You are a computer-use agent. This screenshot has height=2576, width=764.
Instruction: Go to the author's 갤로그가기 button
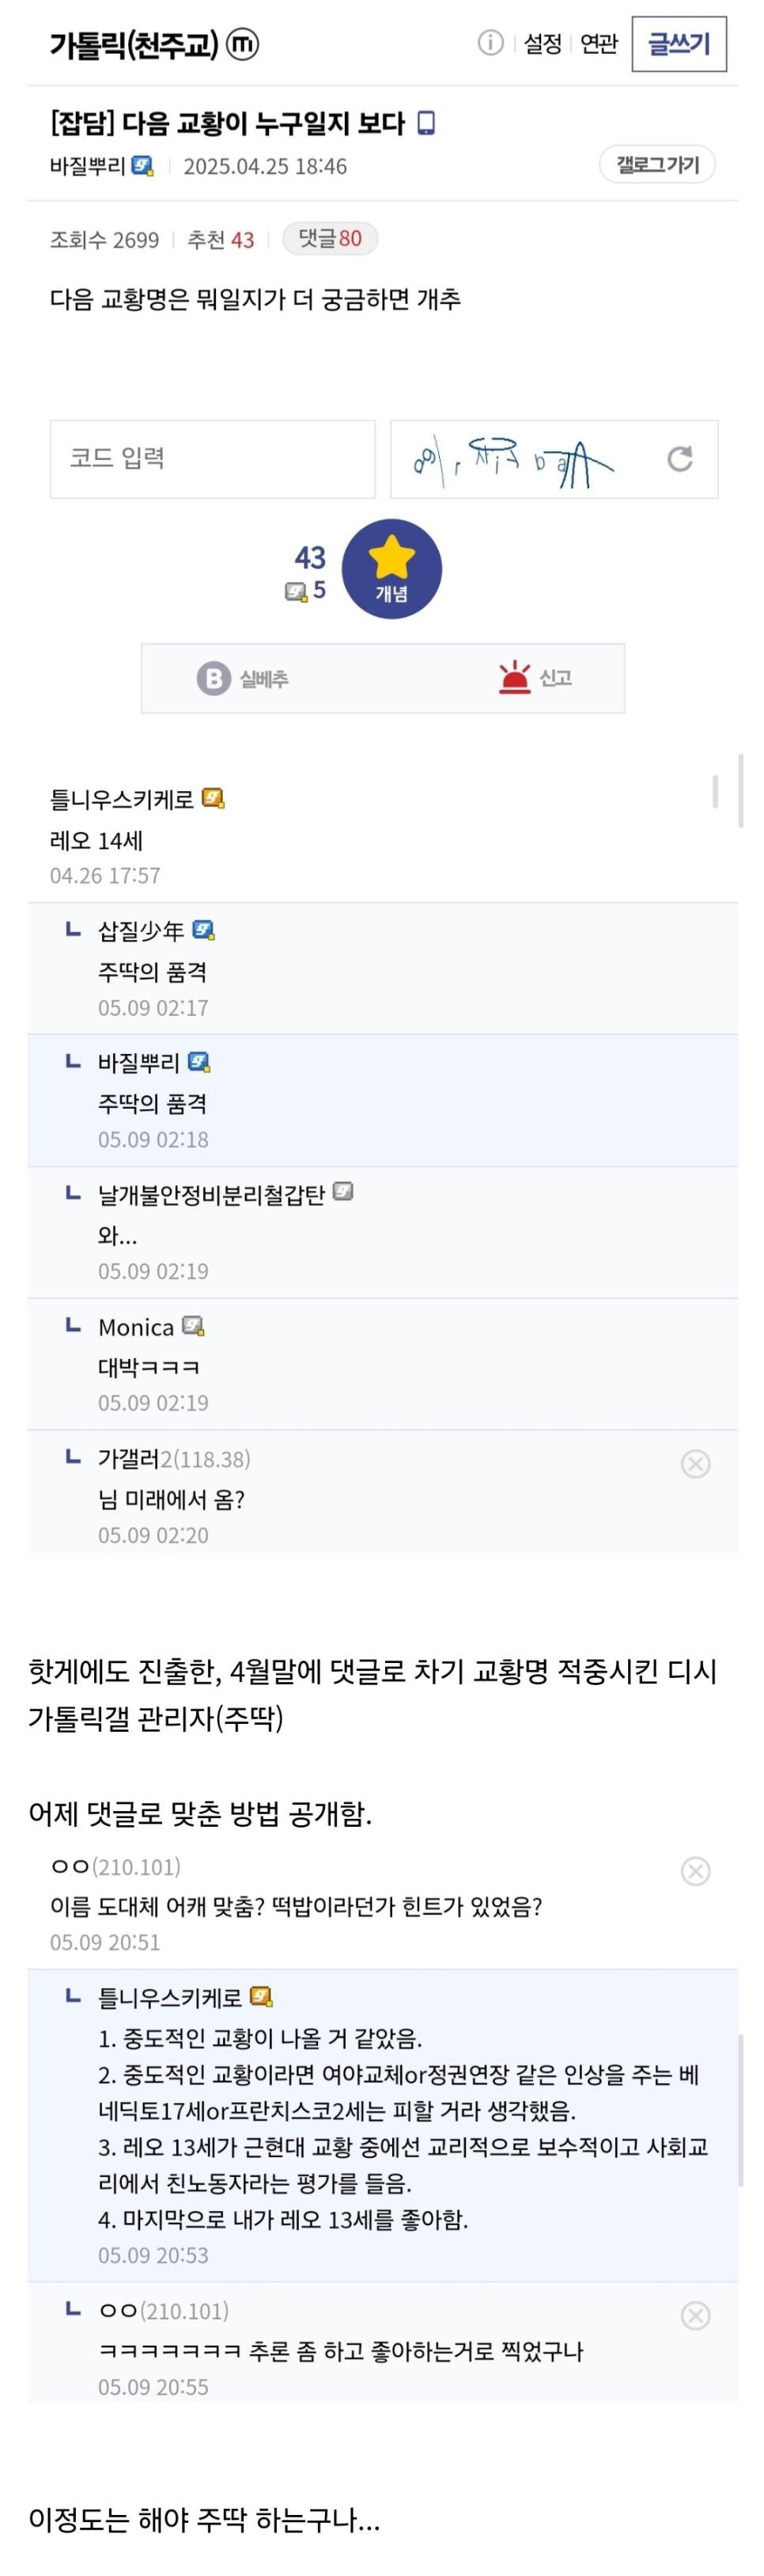click(657, 165)
